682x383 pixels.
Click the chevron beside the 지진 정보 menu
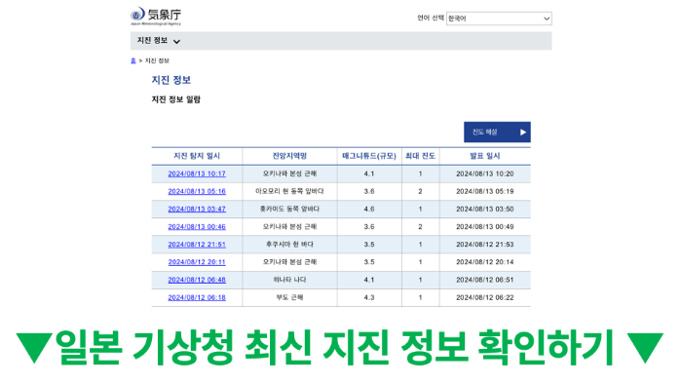[176, 41]
